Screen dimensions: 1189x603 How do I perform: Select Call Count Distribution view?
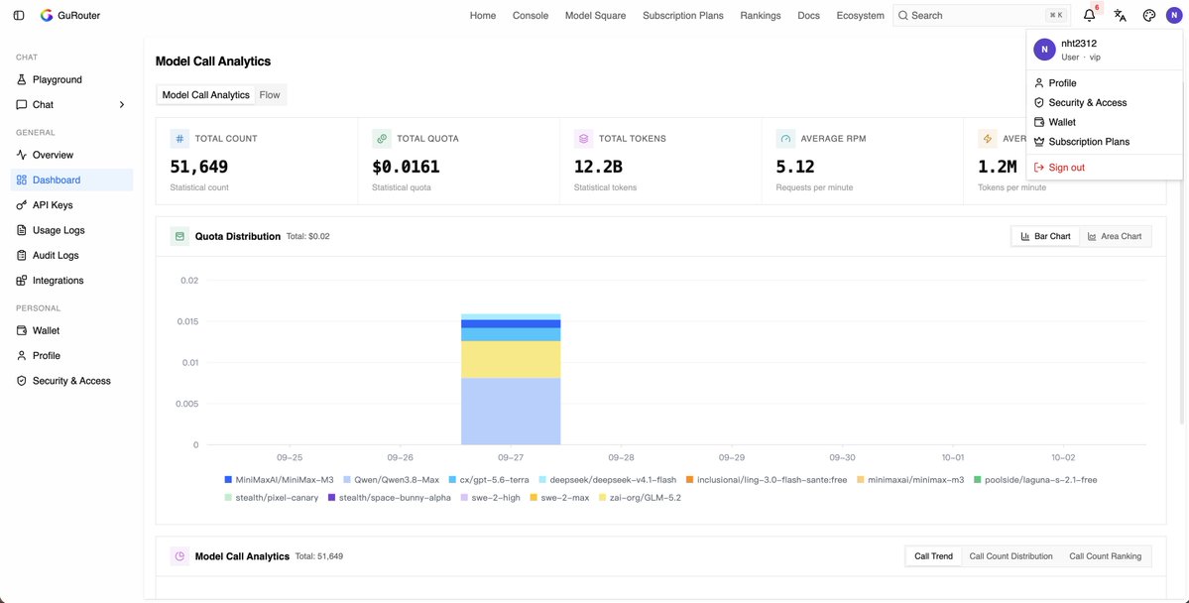(x=1011, y=556)
